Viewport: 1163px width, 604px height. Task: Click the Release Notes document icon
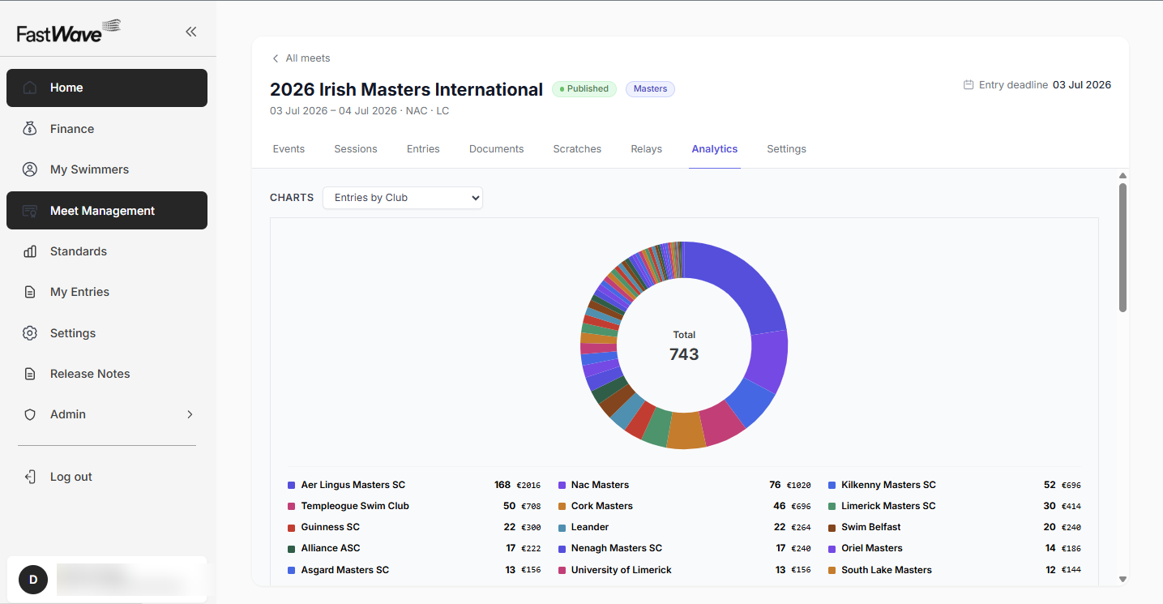point(30,374)
